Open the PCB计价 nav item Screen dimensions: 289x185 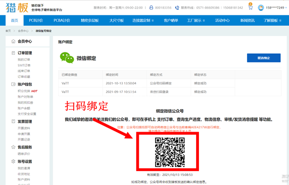36,20
